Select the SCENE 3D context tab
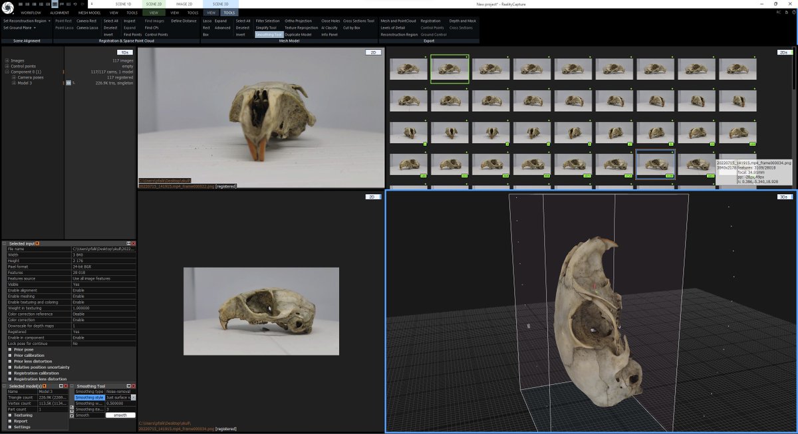 [x=221, y=4]
